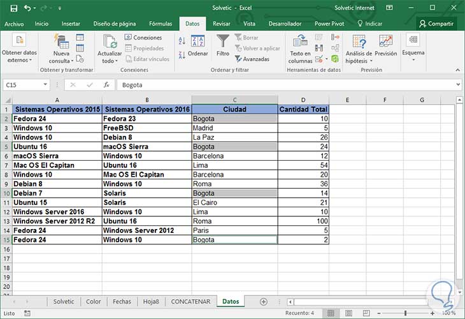Click the Avanzadas filter option

coord(252,59)
